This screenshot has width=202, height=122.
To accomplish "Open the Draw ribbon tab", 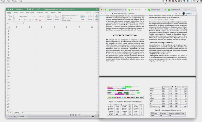I will tap(22, 13).
